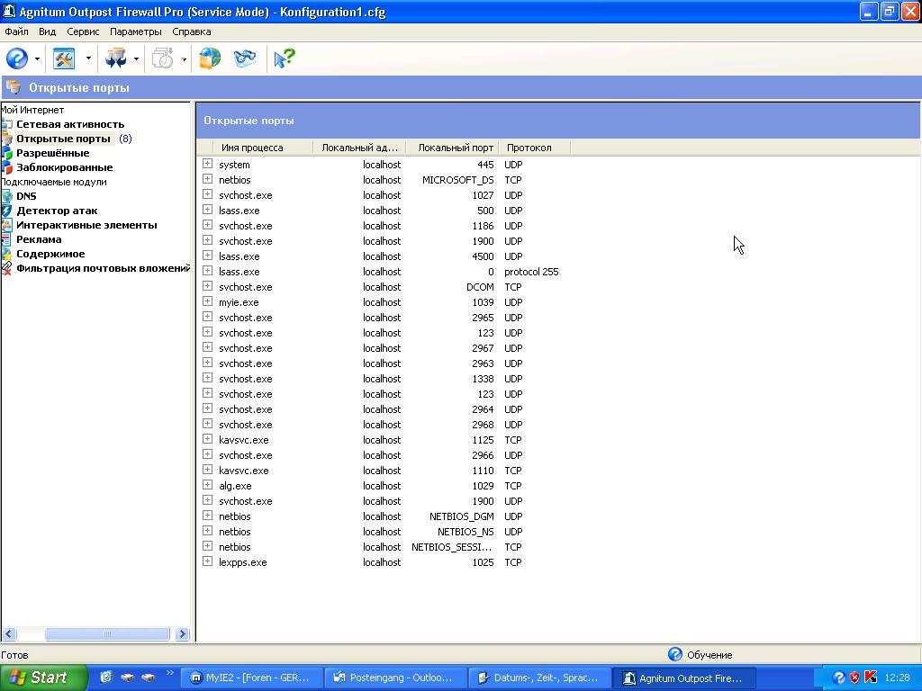This screenshot has height=691, width=922.
Task: Expand the svchost.exe port 1027 row
Action: tap(208, 194)
